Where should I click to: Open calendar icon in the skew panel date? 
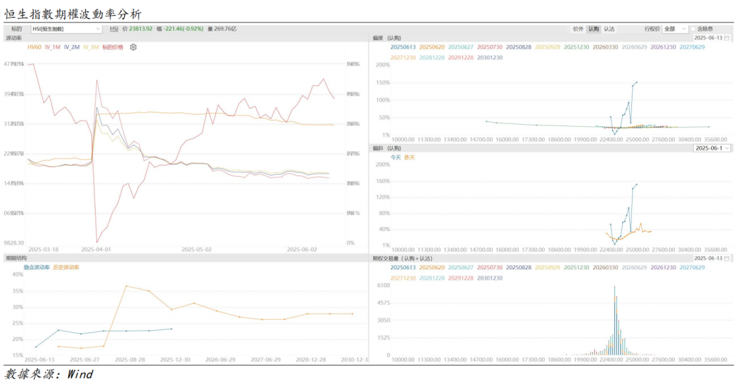click(727, 38)
